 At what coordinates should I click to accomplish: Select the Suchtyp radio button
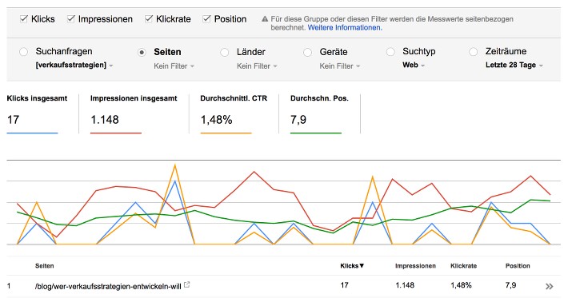(390, 52)
